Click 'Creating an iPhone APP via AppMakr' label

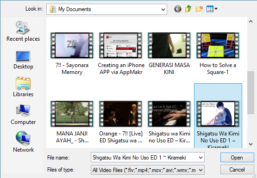click(x=121, y=68)
